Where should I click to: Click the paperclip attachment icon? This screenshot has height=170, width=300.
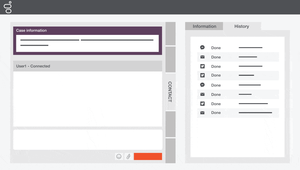[129, 156]
